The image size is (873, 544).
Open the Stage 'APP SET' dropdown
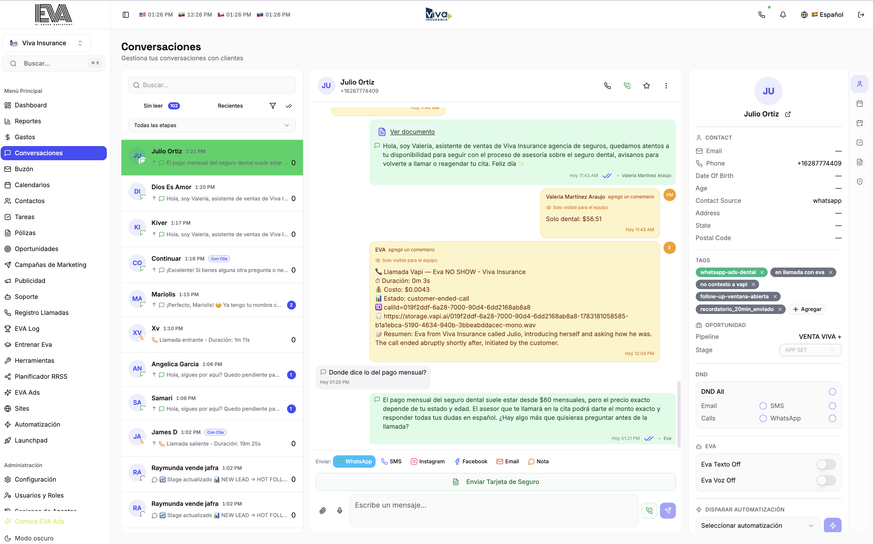[810, 350]
